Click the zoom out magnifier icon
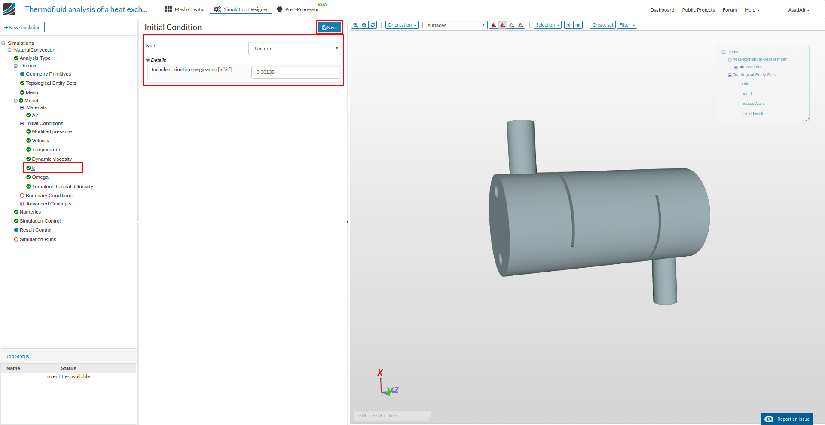 click(364, 25)
